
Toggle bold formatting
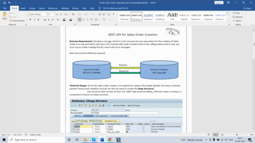point(30,19)
